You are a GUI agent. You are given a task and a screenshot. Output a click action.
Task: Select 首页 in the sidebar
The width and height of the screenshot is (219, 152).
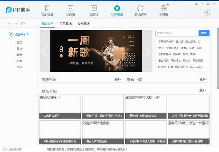(x=19, y=43)
